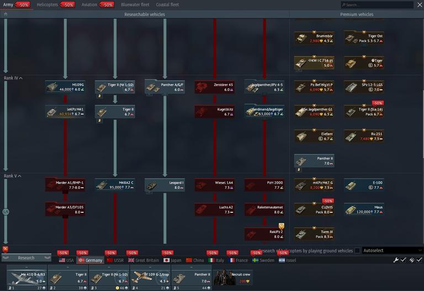This screenshot has height=291, width=424.
Task: Select the Japan nation
Action: pos(172,260)
